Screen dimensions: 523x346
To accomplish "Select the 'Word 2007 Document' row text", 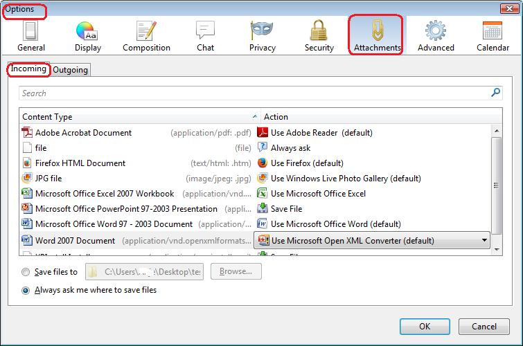I will click(x=75, y=241).
